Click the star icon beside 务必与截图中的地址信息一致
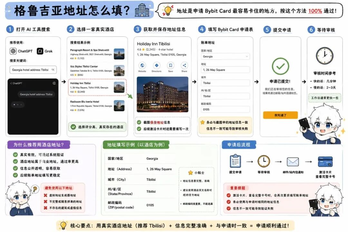This screenshot has width=348, height=232. [202, 122]
